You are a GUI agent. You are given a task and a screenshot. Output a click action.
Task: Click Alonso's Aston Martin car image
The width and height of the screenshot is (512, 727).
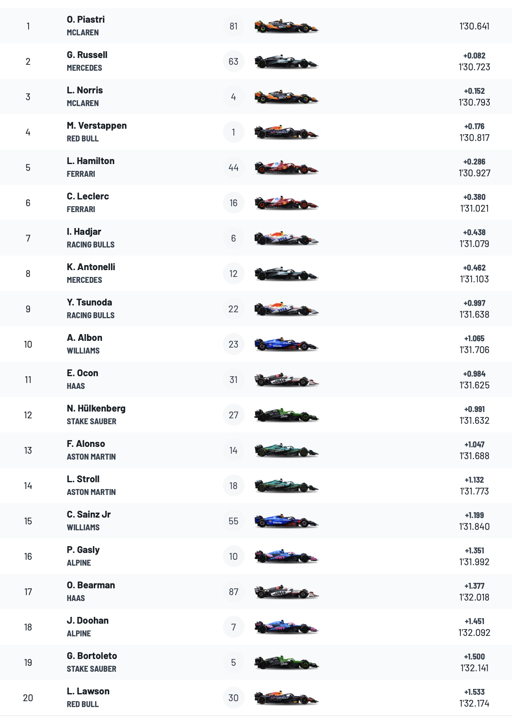click(286, 451)
